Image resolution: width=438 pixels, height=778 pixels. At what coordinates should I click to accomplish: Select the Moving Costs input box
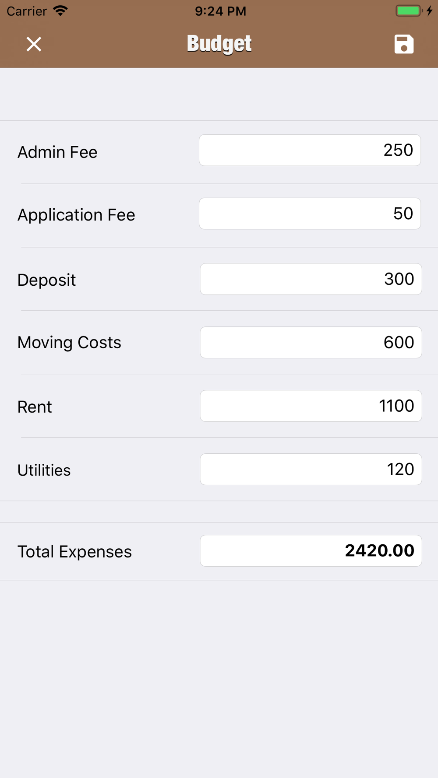311,343
